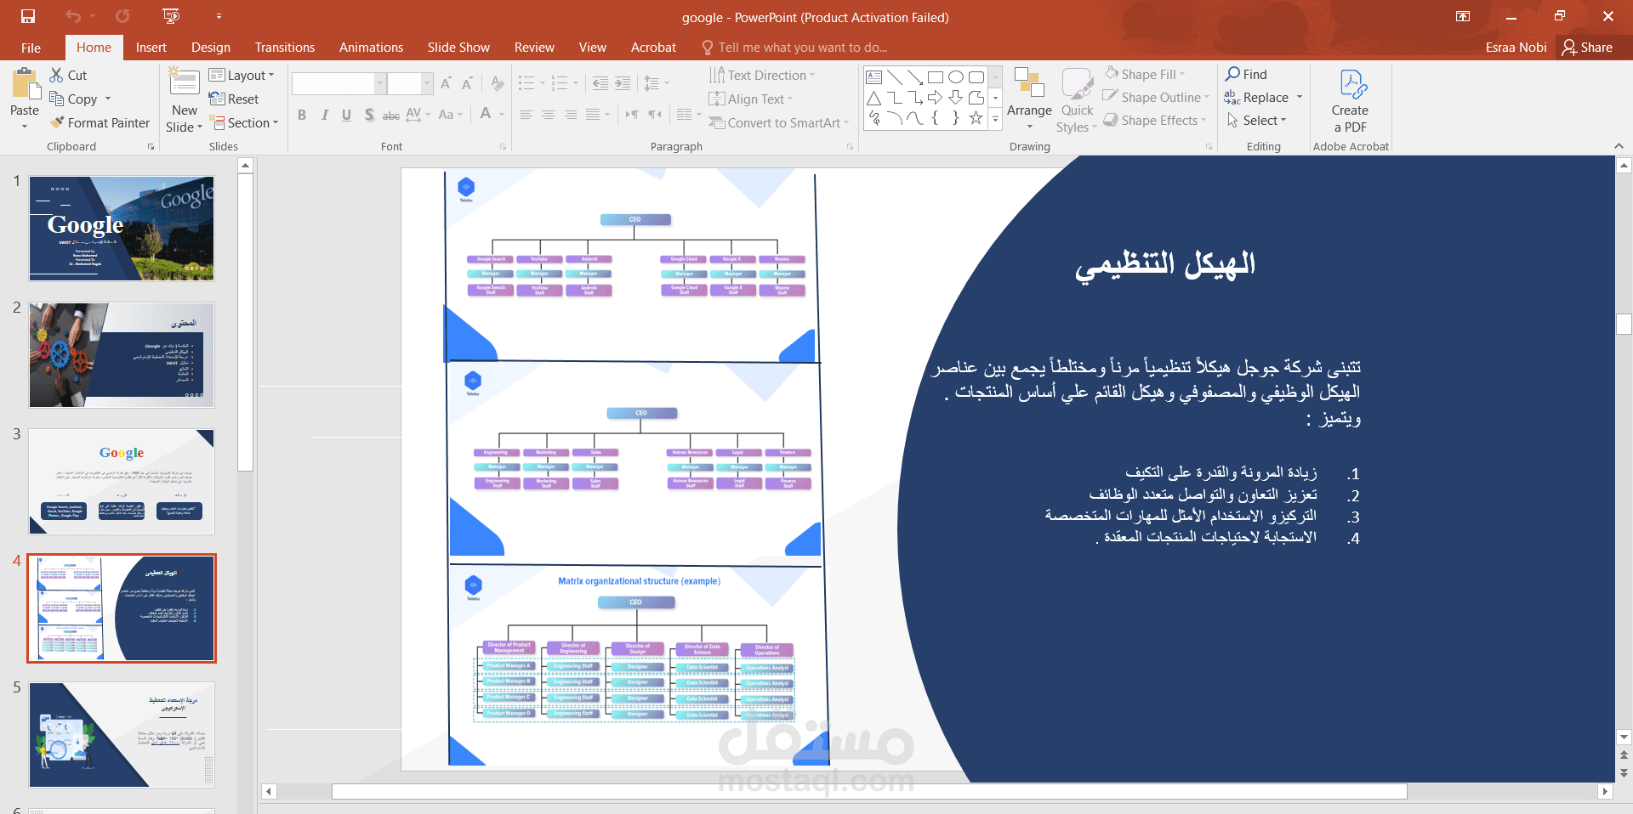
Task: Align text left in the Paragraph group
Action: tap(526, 115)
